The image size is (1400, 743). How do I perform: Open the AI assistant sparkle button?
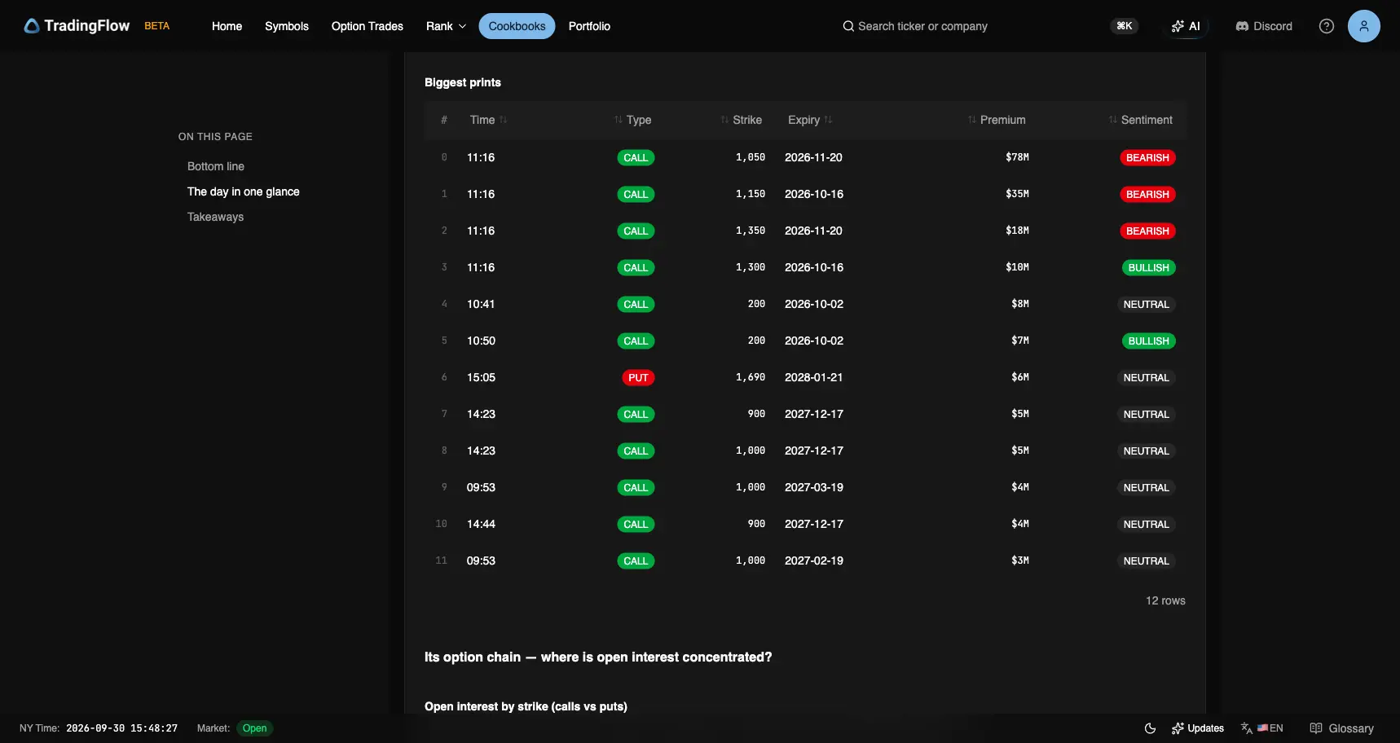pos(1186,26)
